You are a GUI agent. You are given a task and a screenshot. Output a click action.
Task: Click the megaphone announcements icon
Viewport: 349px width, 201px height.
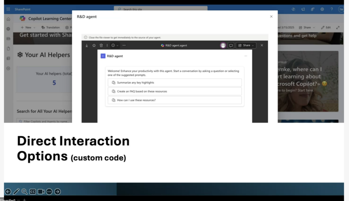[303, 9]
